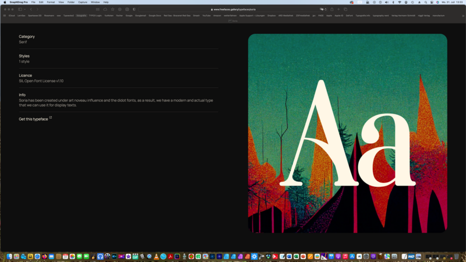Open the Folder menu in menu bar
This screenshot has width=466, height=262.
(x=71, y=2)
